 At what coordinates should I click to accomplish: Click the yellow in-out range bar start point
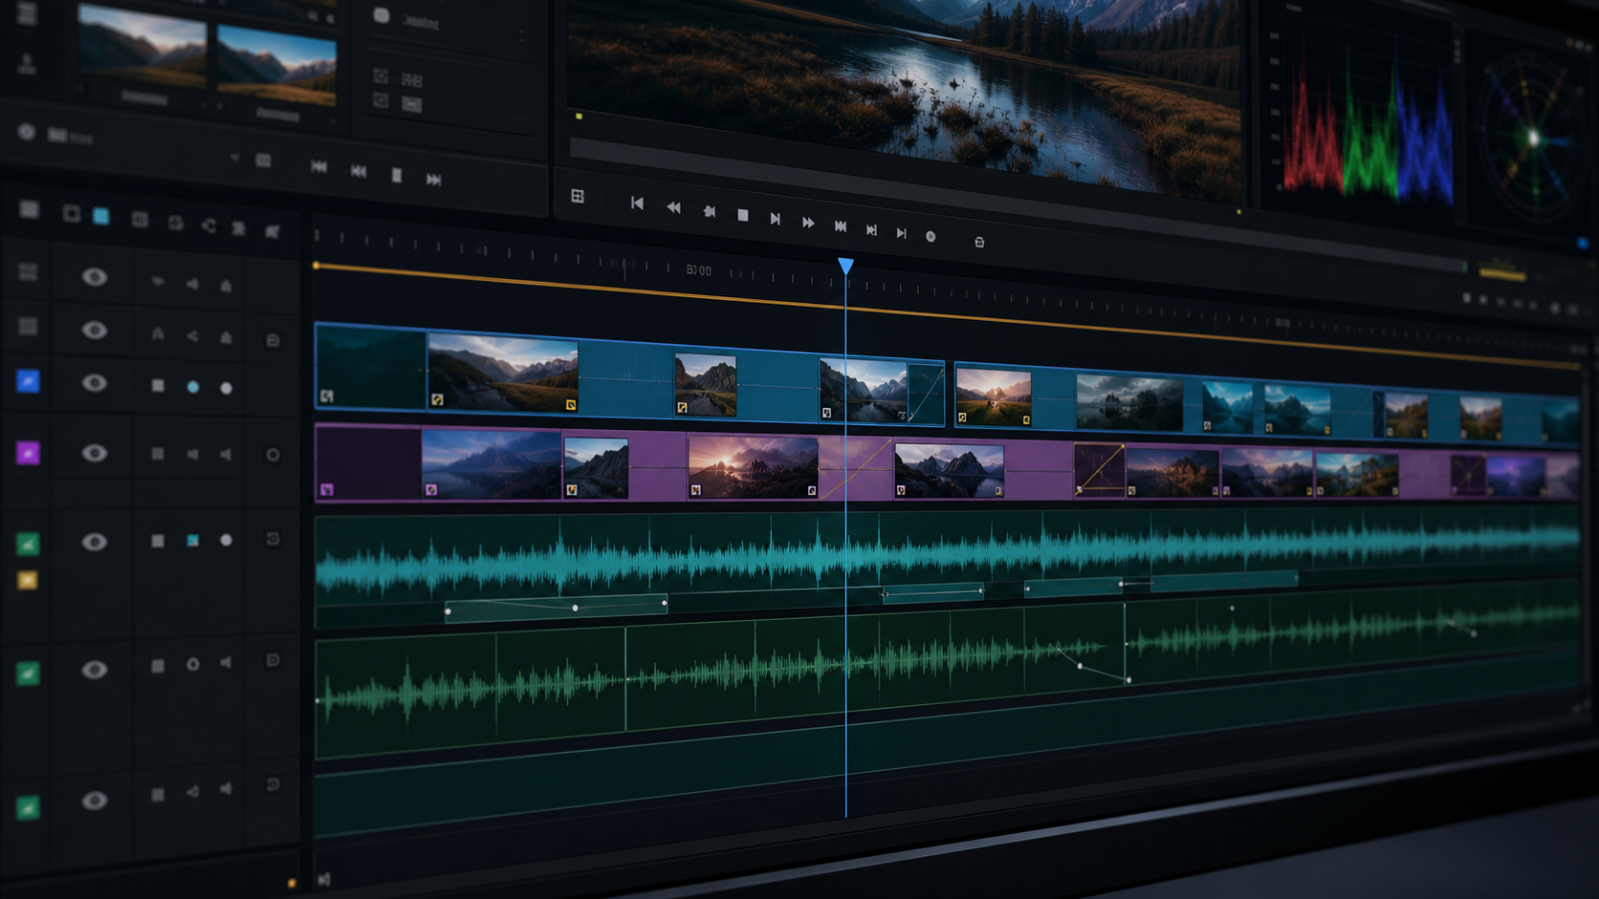coord(317,266)
